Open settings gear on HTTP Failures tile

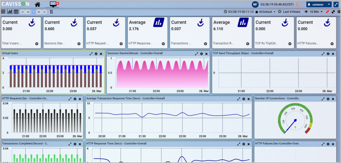point(332,44)
